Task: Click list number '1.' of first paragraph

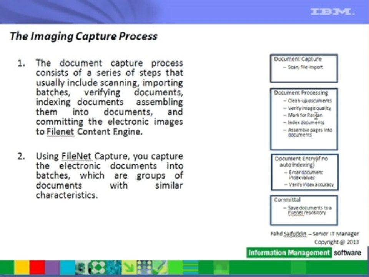Action: [x=22, y=63]
